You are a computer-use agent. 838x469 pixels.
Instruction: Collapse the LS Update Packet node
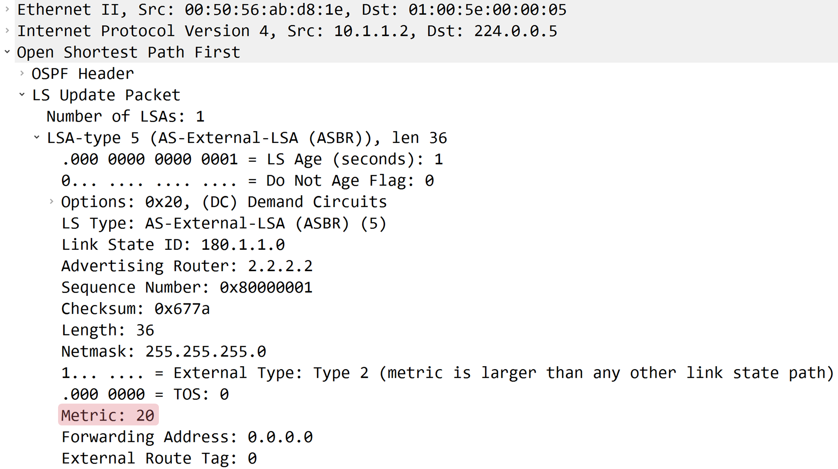click(x=22, y=95)
